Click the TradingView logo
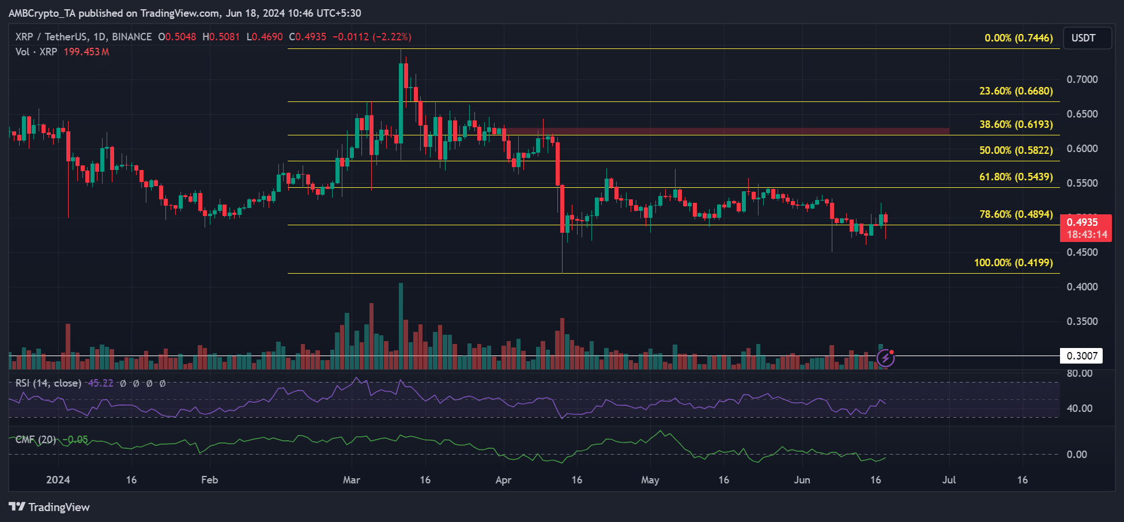 coord(50,507)
